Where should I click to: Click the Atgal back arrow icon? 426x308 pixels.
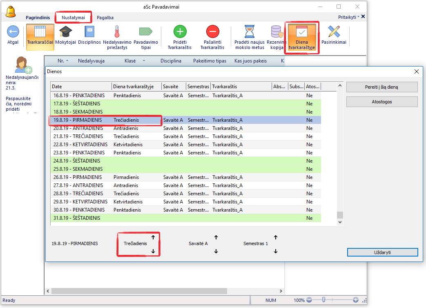(x=13, y=32)
